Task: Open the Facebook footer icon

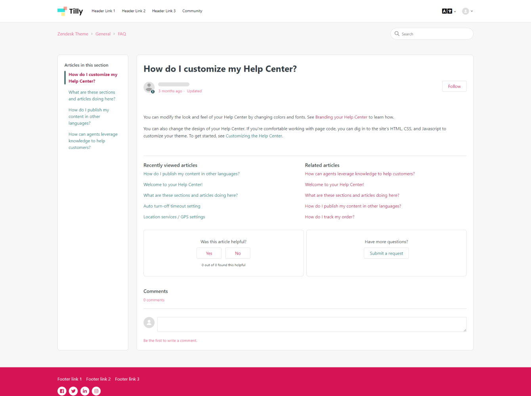Action: pyautogui.click(x=62, y=391)
